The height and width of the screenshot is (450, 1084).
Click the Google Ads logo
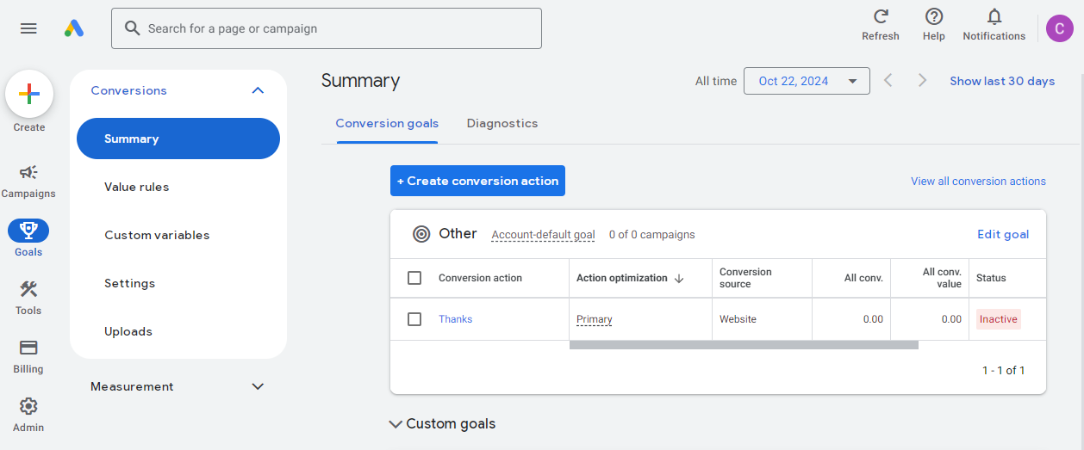click(x=74, y=28)
